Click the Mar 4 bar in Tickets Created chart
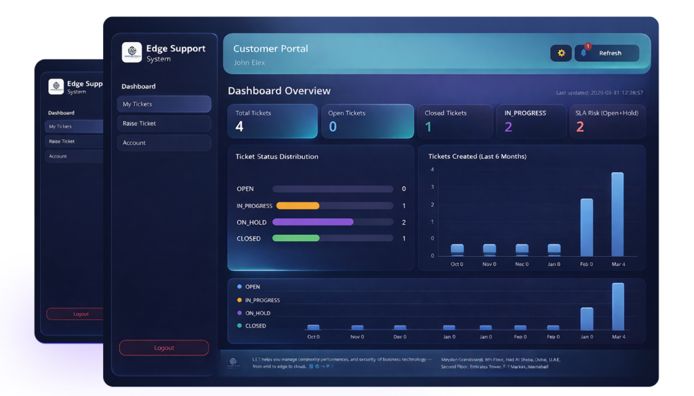The height and width of the screenshot is (396, 694). click(617, 215)
